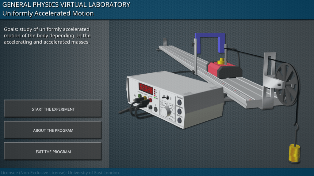Click START THE EXPERIMENT button
Viewport: 314px width, 176px height.
[x=53, y=109]
